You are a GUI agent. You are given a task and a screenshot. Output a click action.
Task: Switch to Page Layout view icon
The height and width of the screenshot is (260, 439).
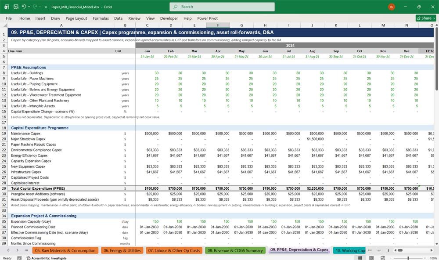371,258
